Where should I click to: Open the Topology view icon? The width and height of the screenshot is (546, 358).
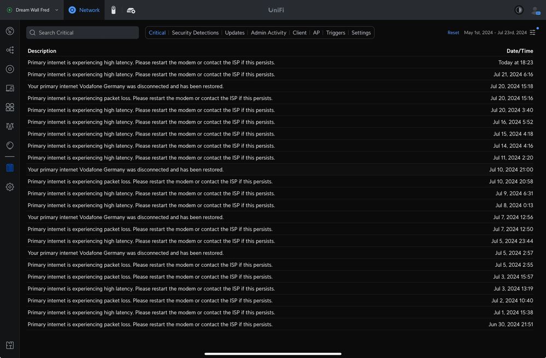pyautogui.click(x=10, y=50)
